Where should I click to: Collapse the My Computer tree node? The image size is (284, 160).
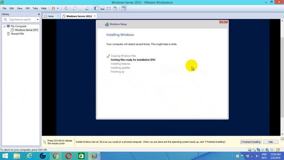(4, 26)
